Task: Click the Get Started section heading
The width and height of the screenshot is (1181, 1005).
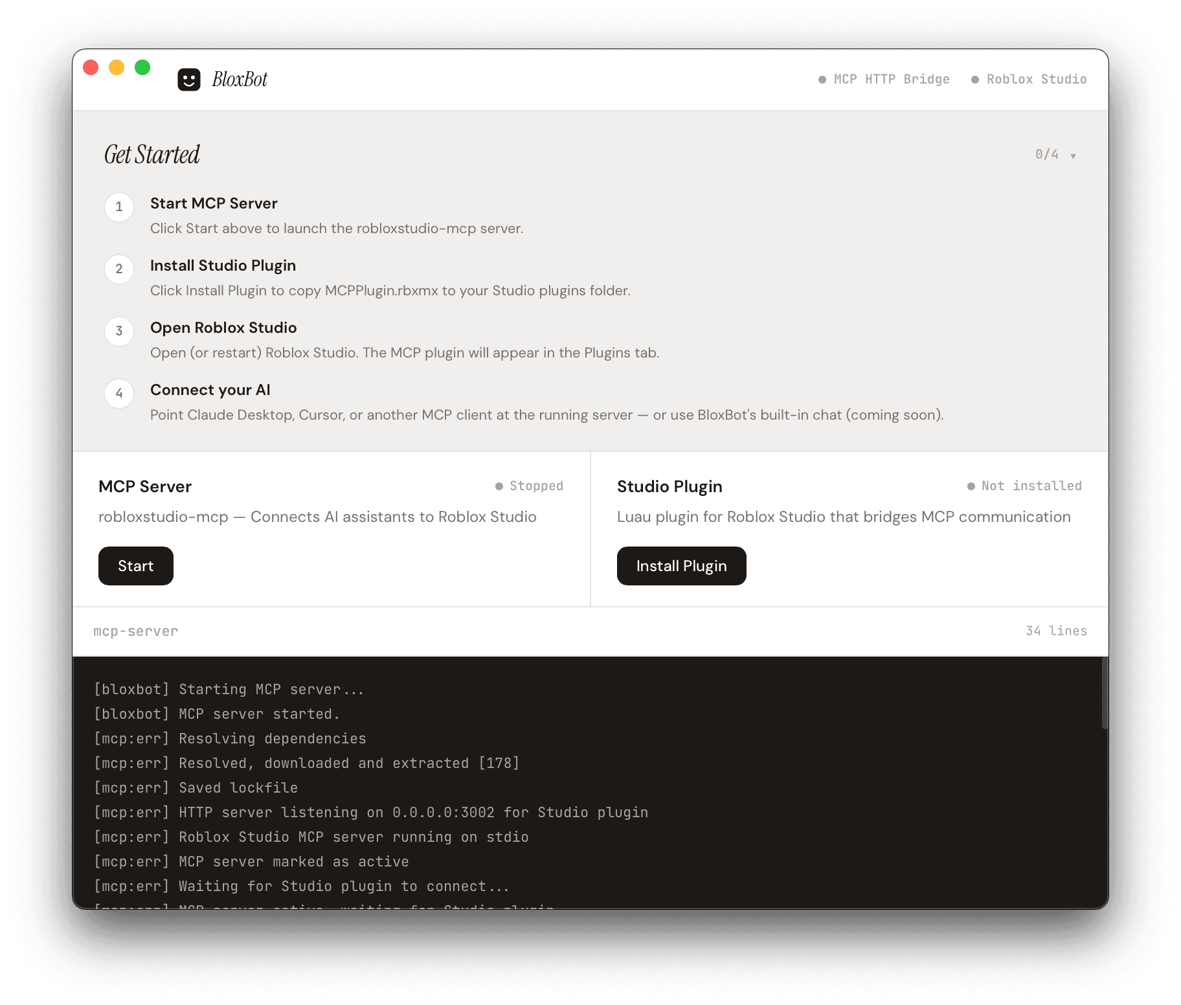Action: [x=152, y=154]
